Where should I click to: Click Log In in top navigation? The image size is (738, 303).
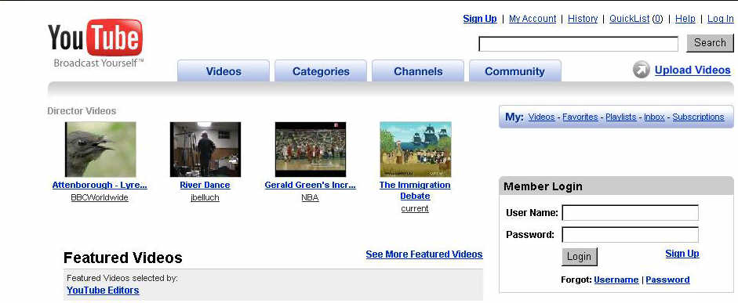[x=720, y=18]
